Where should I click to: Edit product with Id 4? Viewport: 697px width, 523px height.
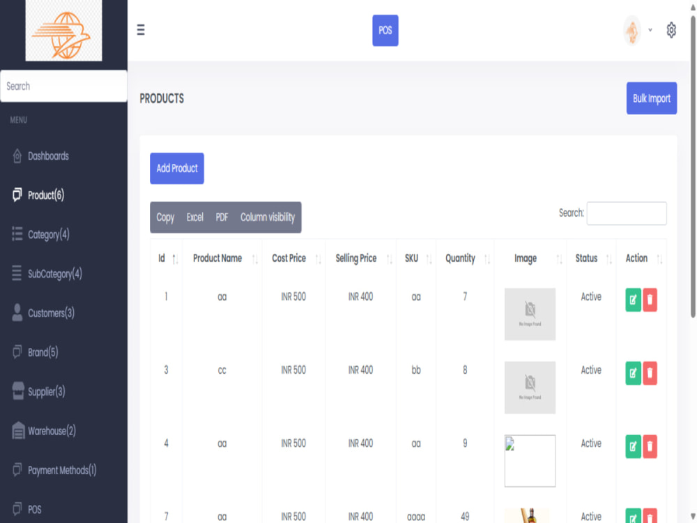633,446
